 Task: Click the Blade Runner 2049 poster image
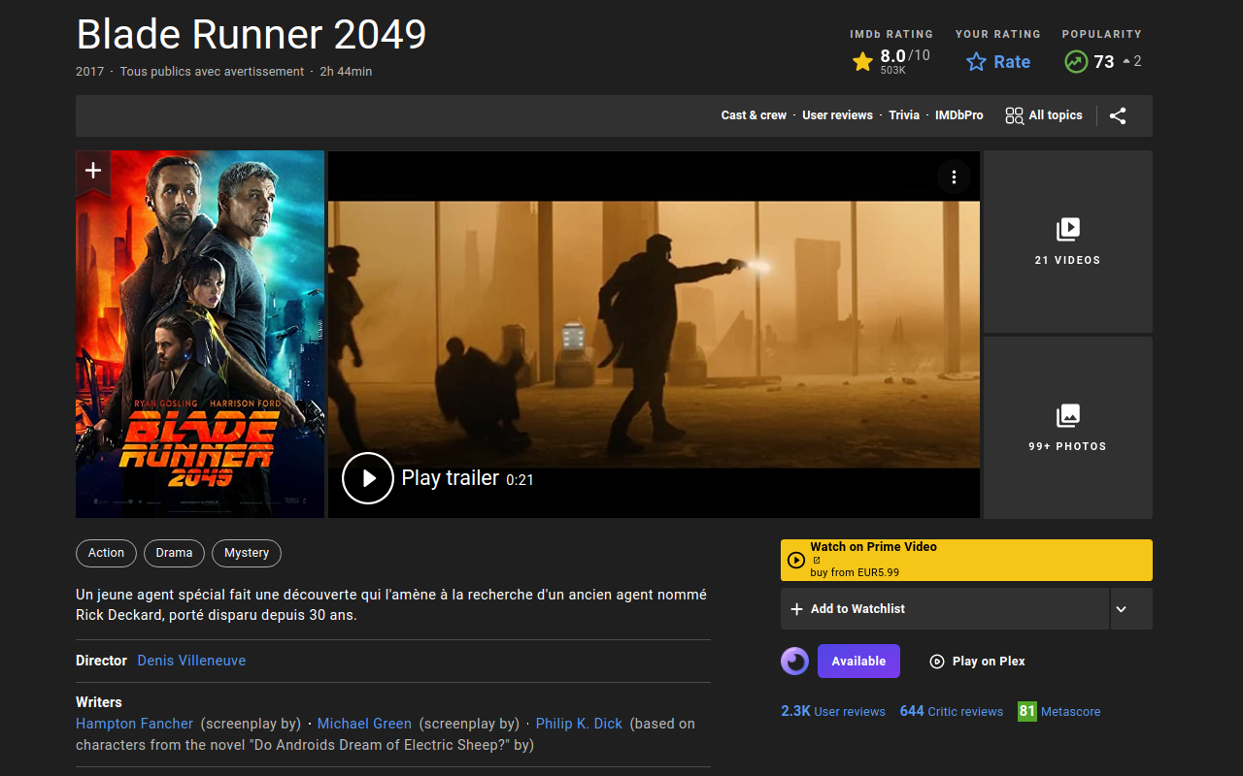pyautogui.click(x=200, y=334)
